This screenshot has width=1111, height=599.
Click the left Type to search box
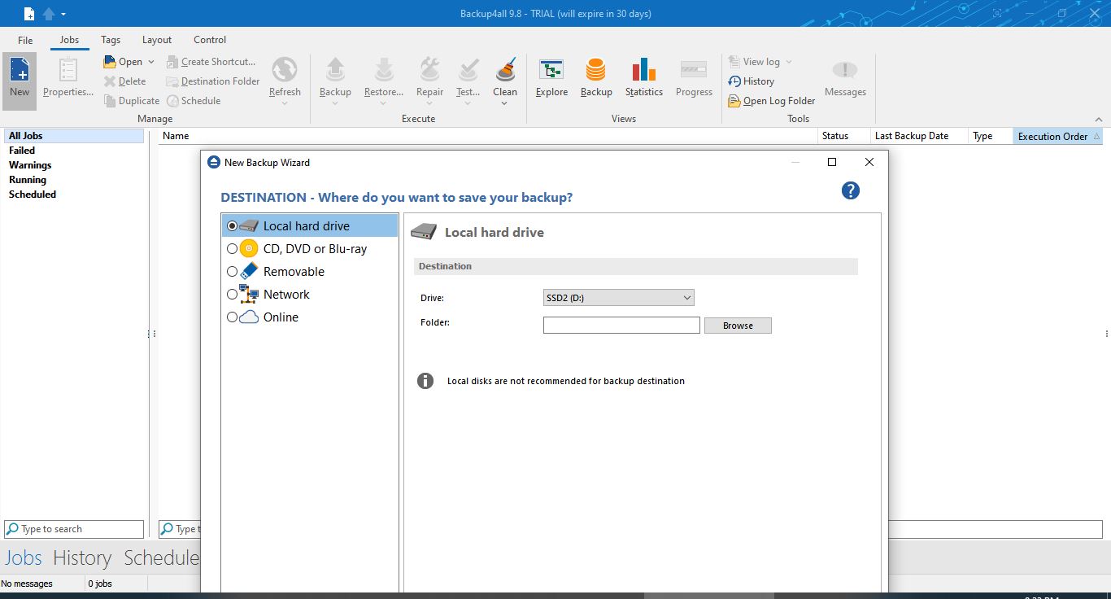tap(74, 529)
